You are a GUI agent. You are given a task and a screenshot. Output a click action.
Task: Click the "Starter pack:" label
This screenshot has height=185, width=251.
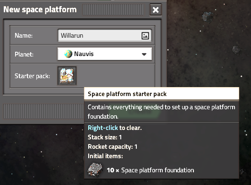[32, 76]
